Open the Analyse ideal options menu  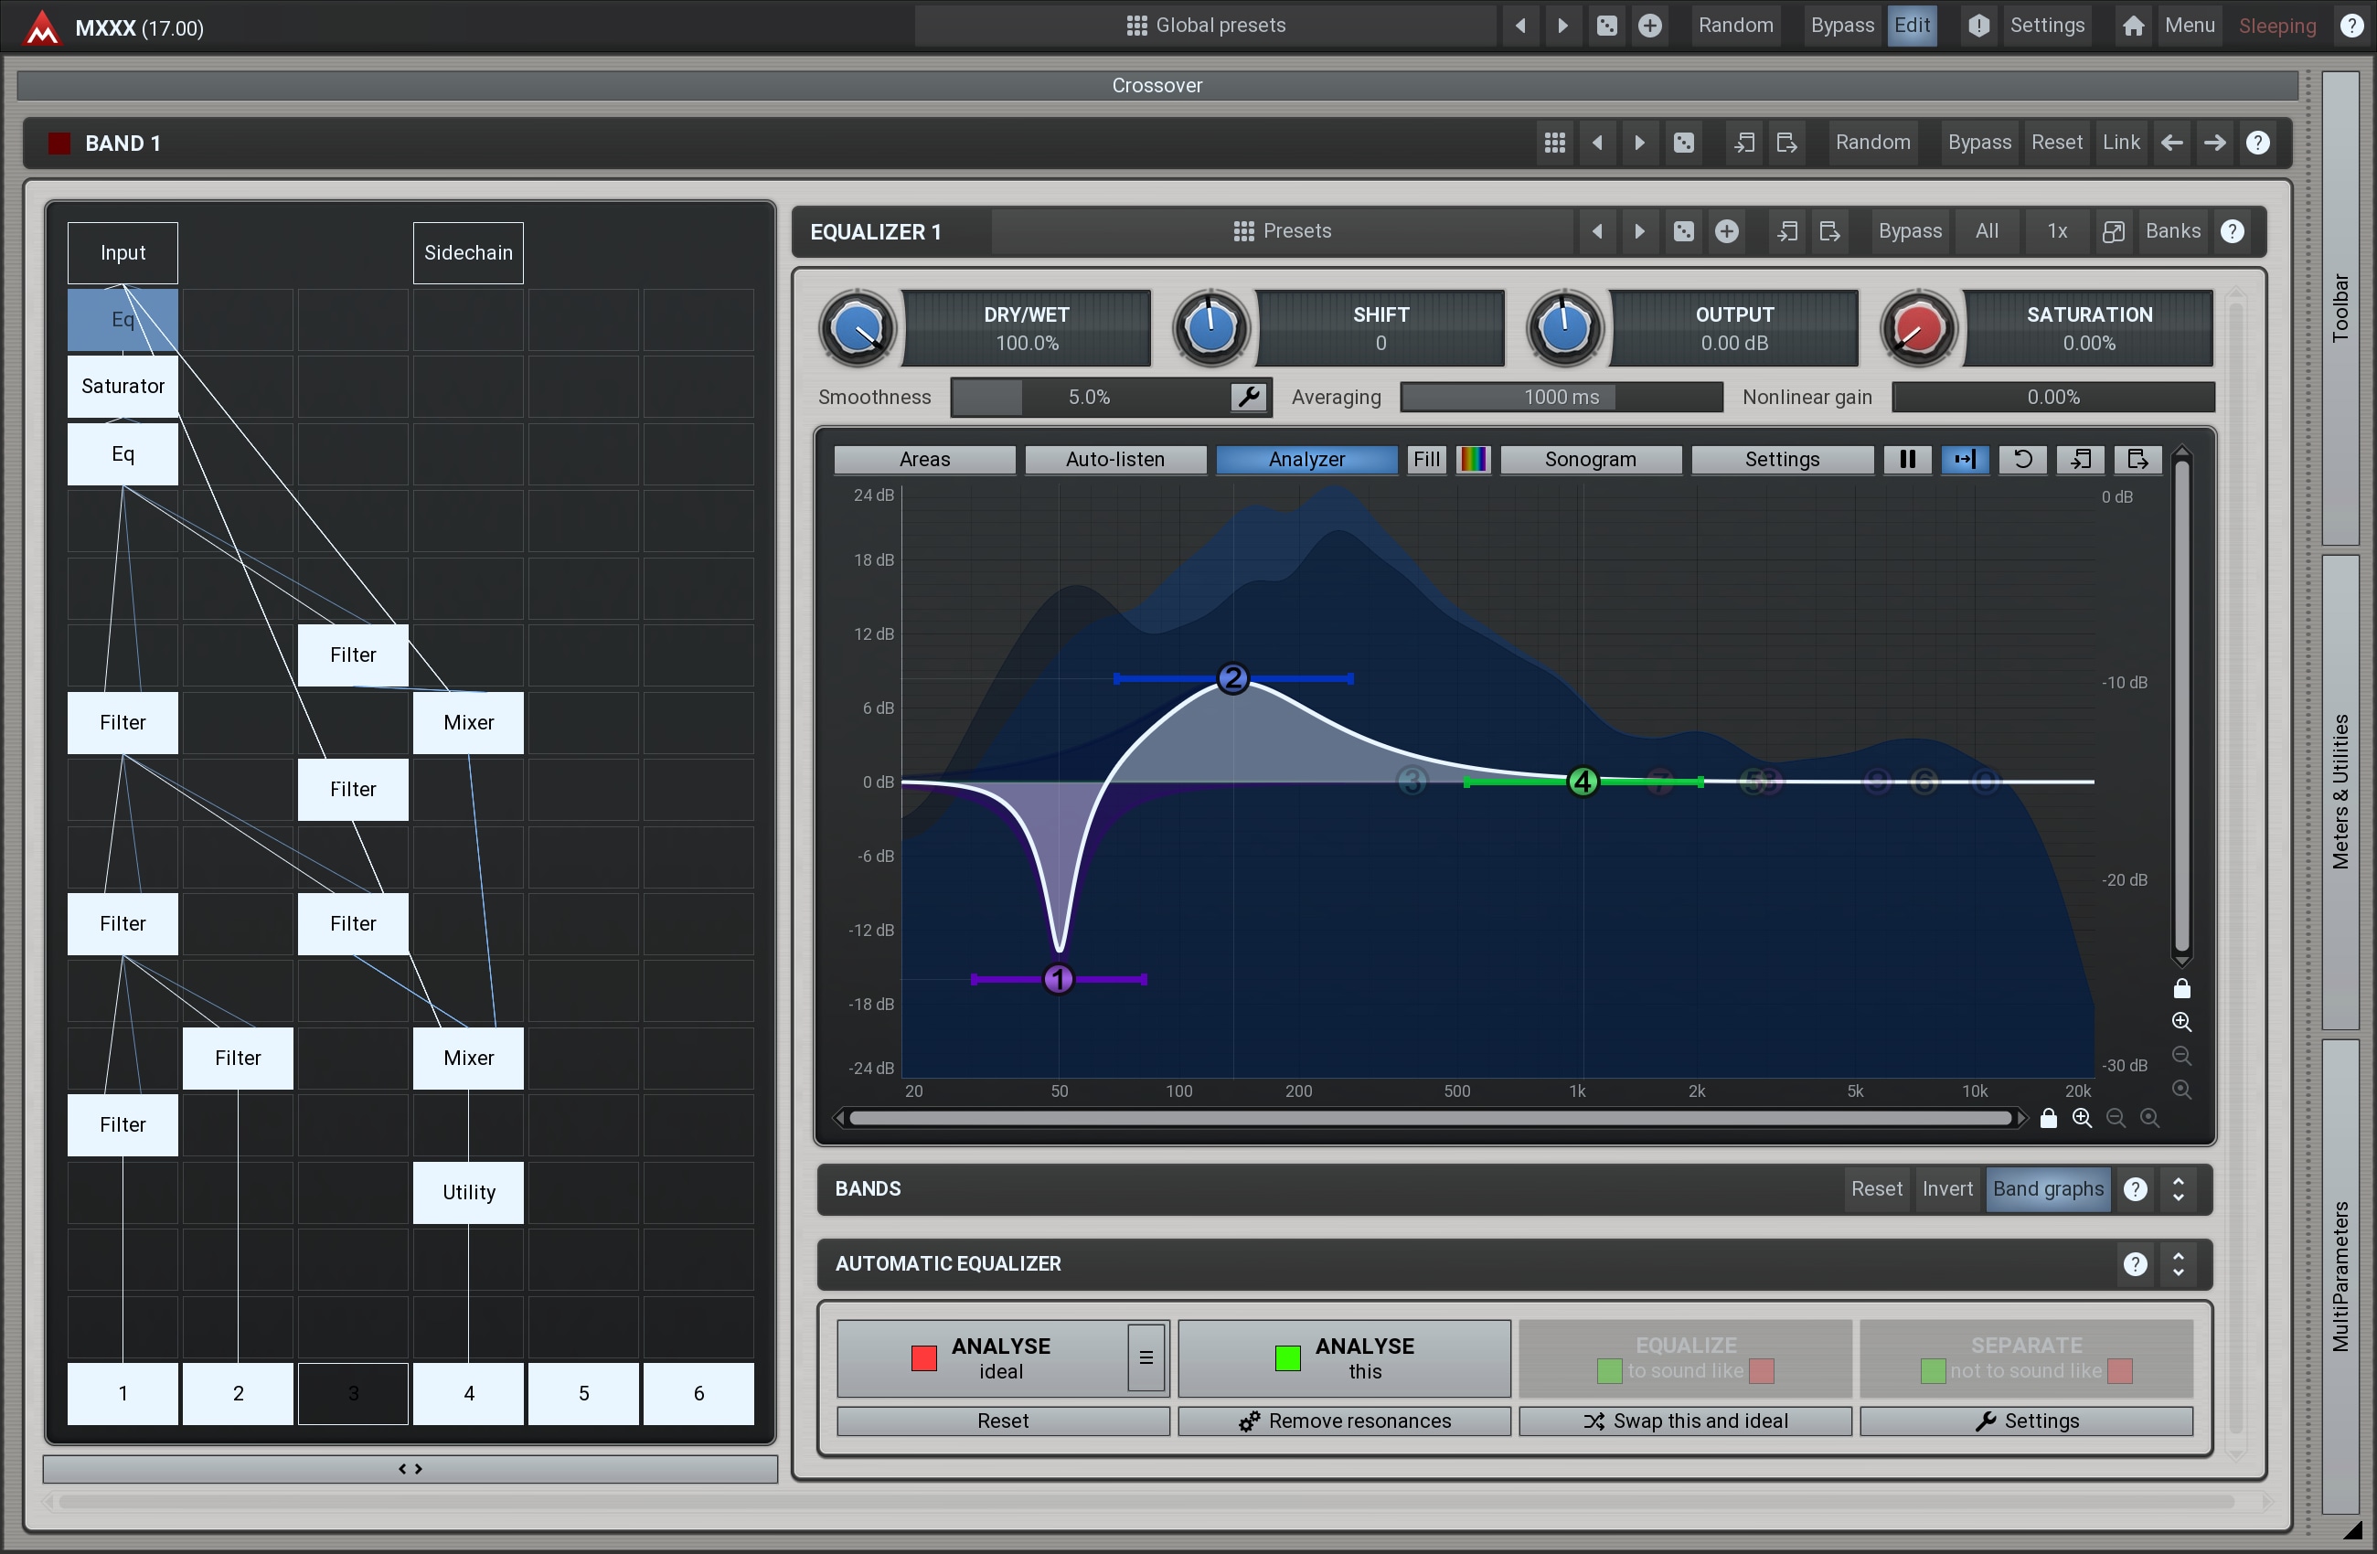click(x=1146, y=1357)
